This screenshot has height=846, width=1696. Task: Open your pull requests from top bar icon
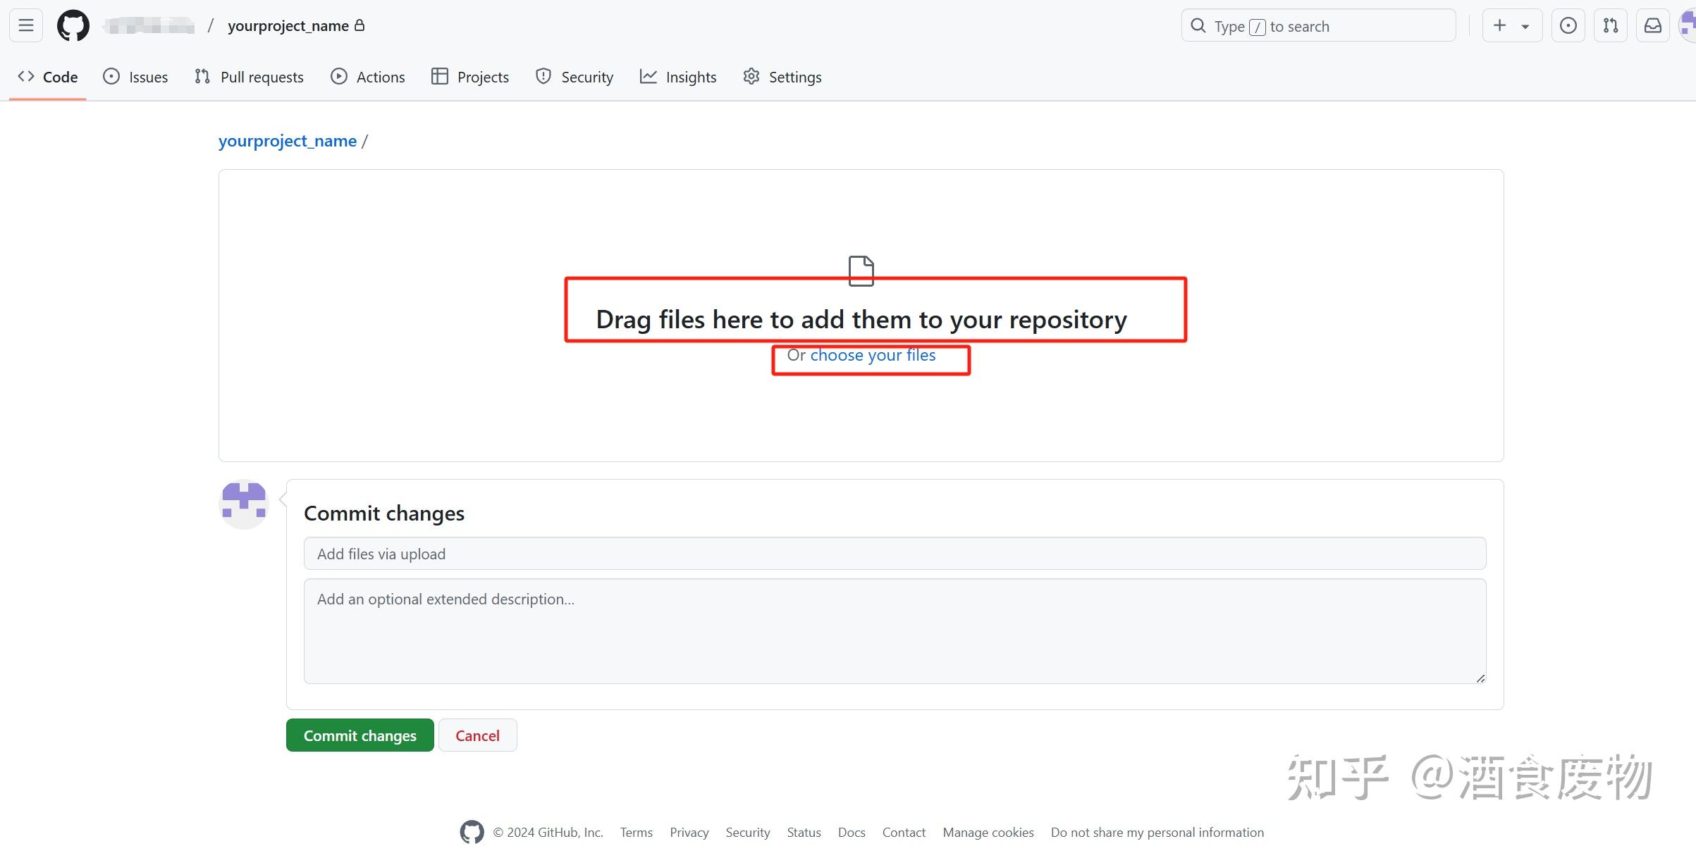1610,25
